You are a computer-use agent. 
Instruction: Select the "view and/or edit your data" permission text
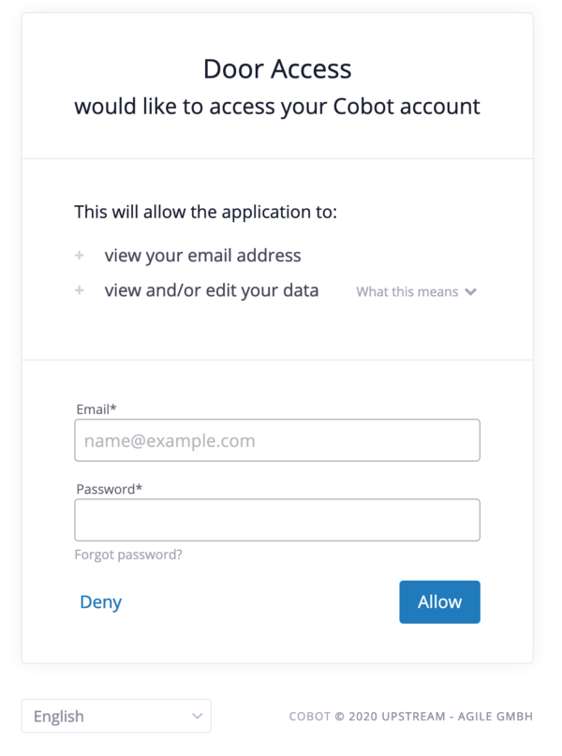212,290
